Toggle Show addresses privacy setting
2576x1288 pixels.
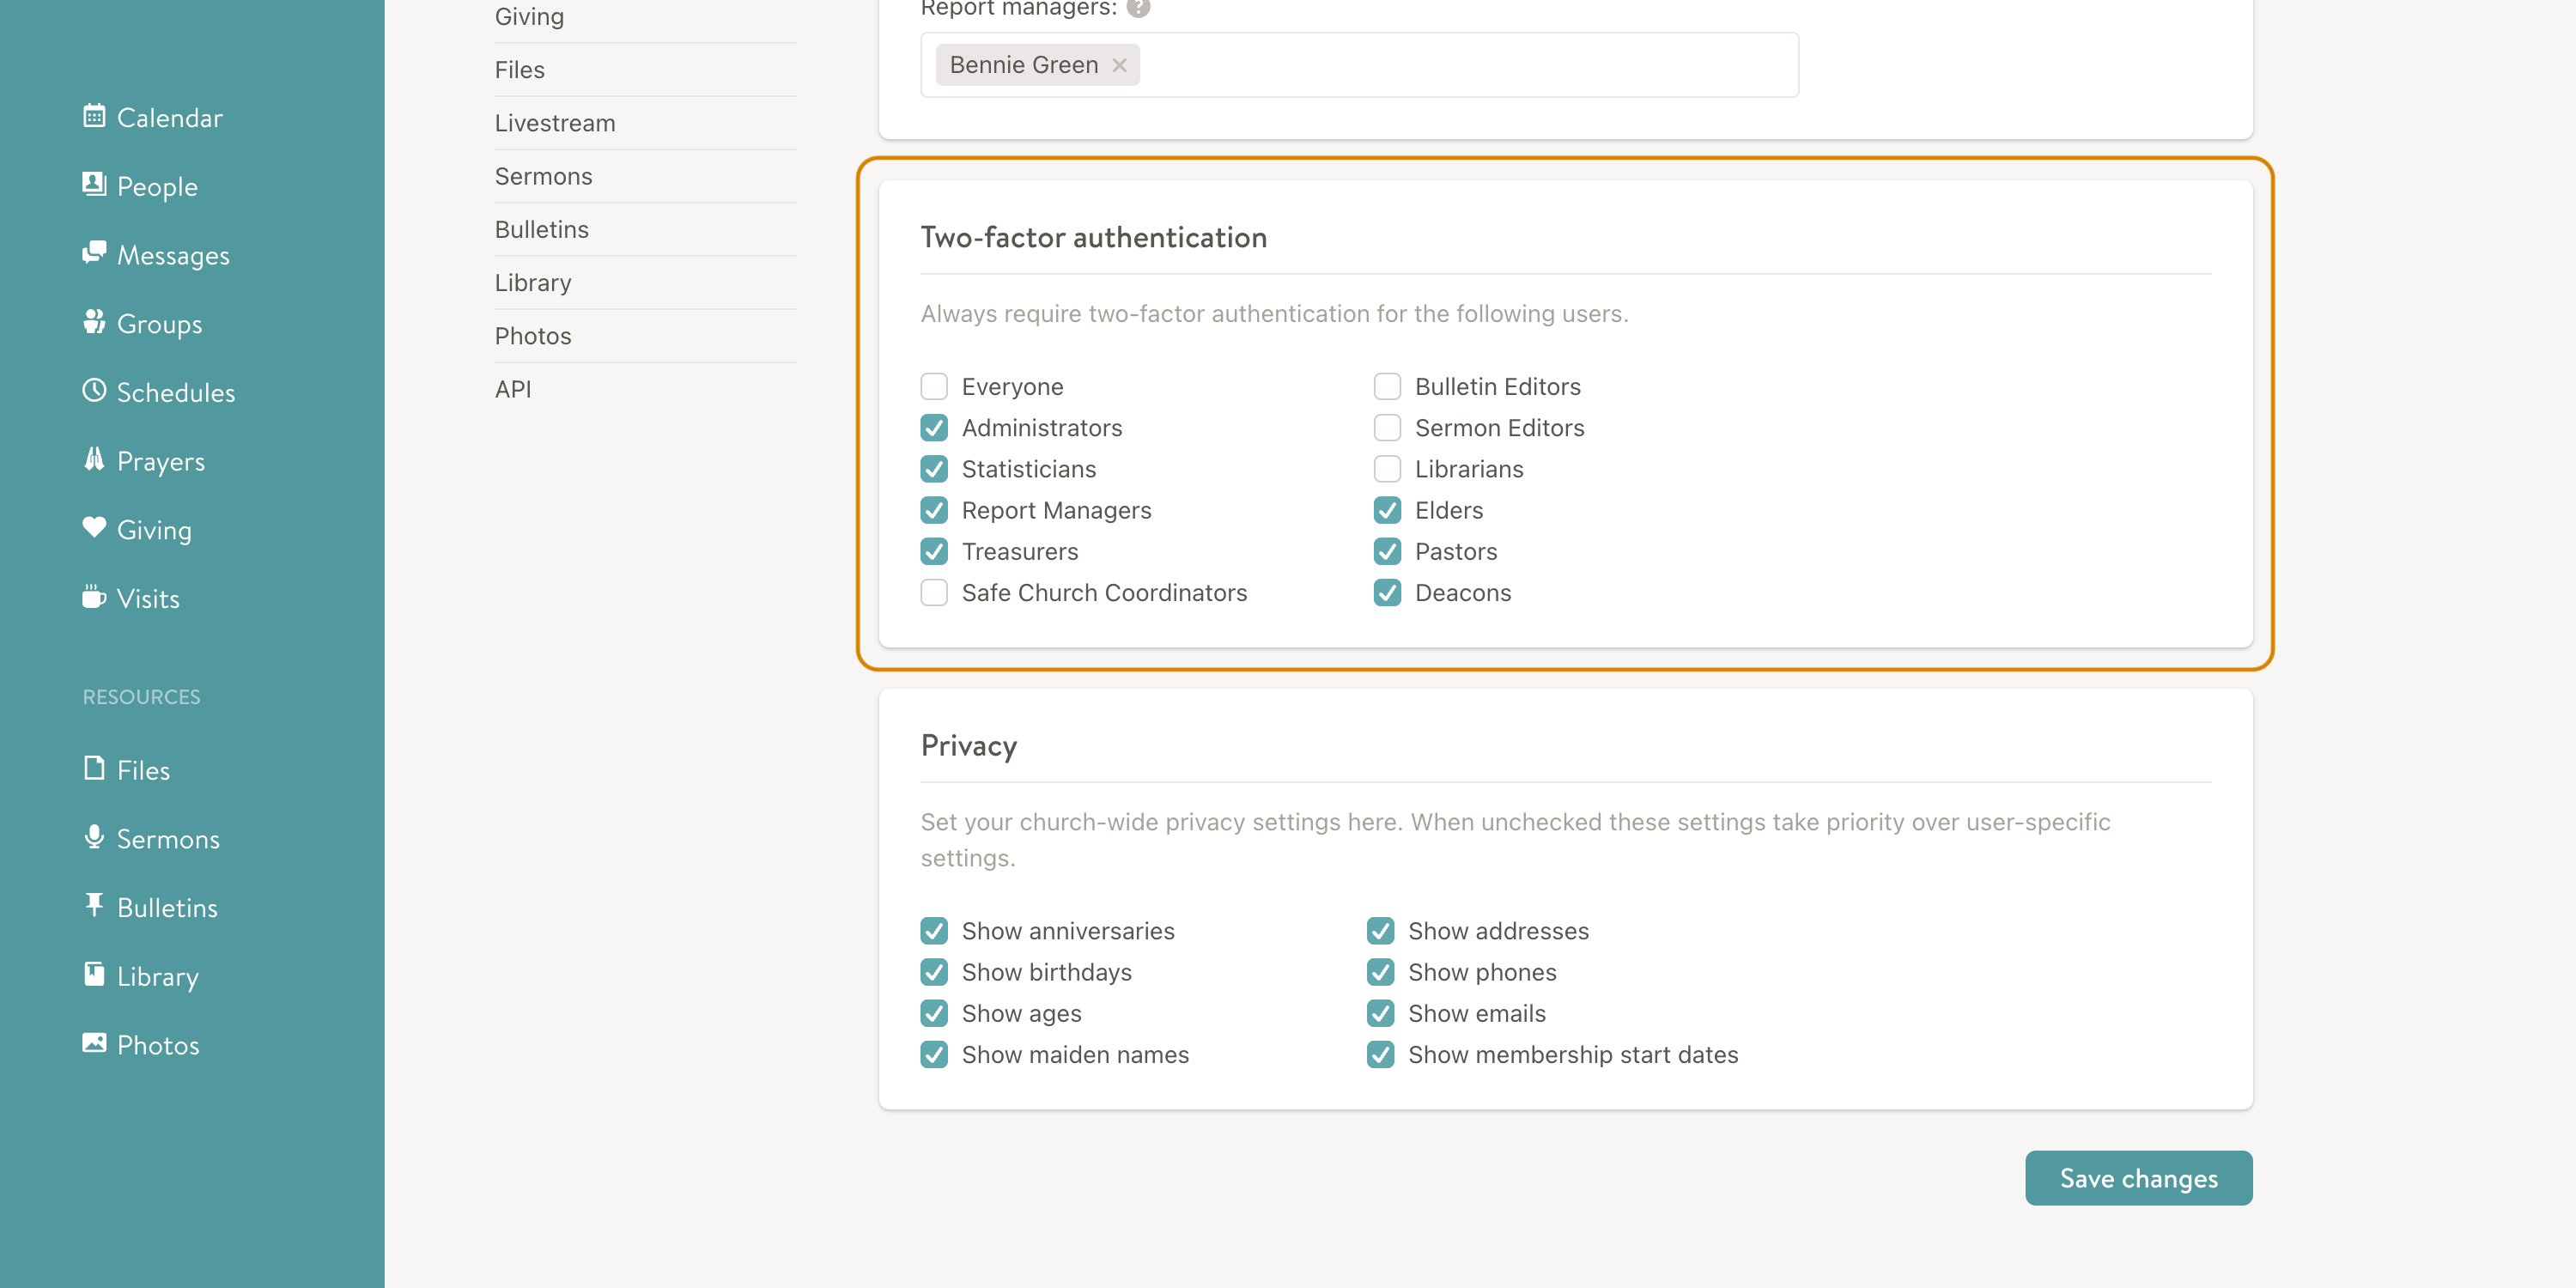(1380, 931)
